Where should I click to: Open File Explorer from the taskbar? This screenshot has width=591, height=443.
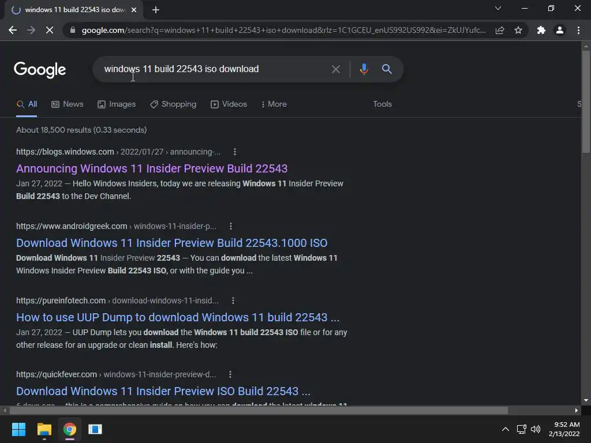44,429
